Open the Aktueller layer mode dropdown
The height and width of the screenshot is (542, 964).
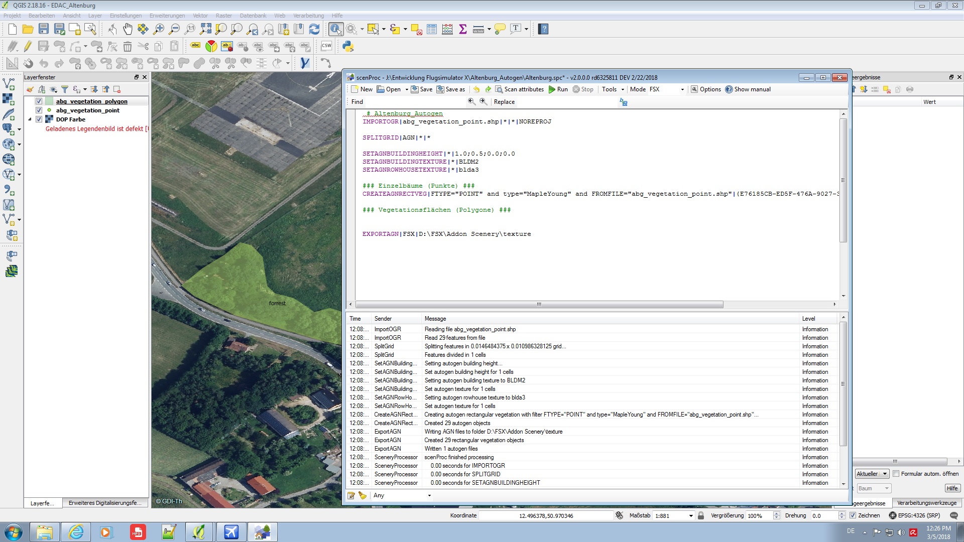pos(872,474)
